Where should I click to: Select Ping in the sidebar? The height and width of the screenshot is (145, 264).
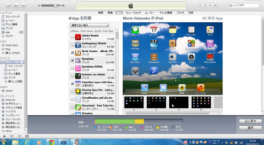click(8, 49)
